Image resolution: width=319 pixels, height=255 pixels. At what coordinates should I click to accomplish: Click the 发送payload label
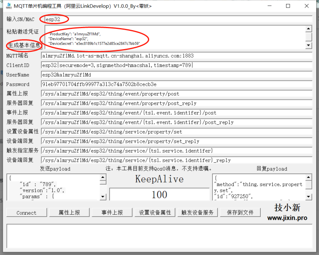(55, 169)
